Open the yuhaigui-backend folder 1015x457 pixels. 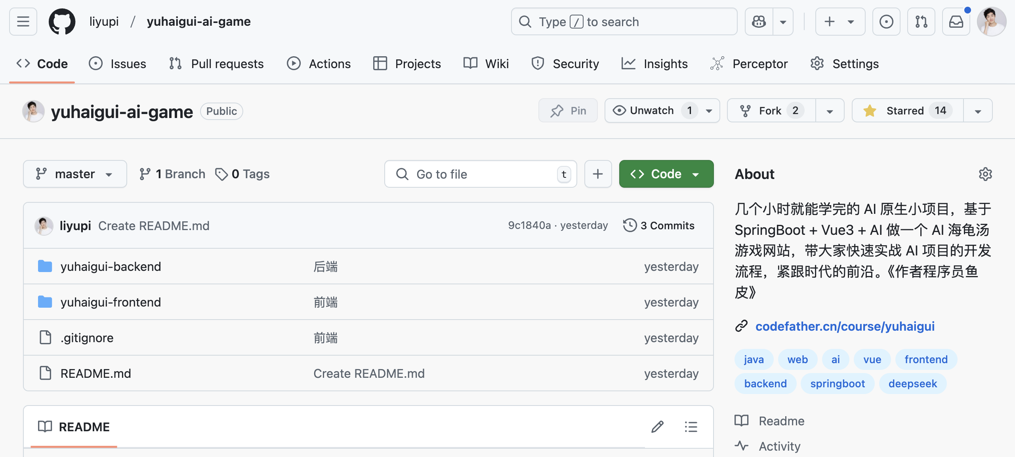111,267
